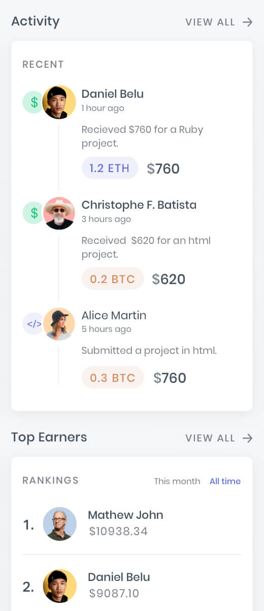Open Mathew John's name in rankings
264x611 pixels.
tap(125, 515)
